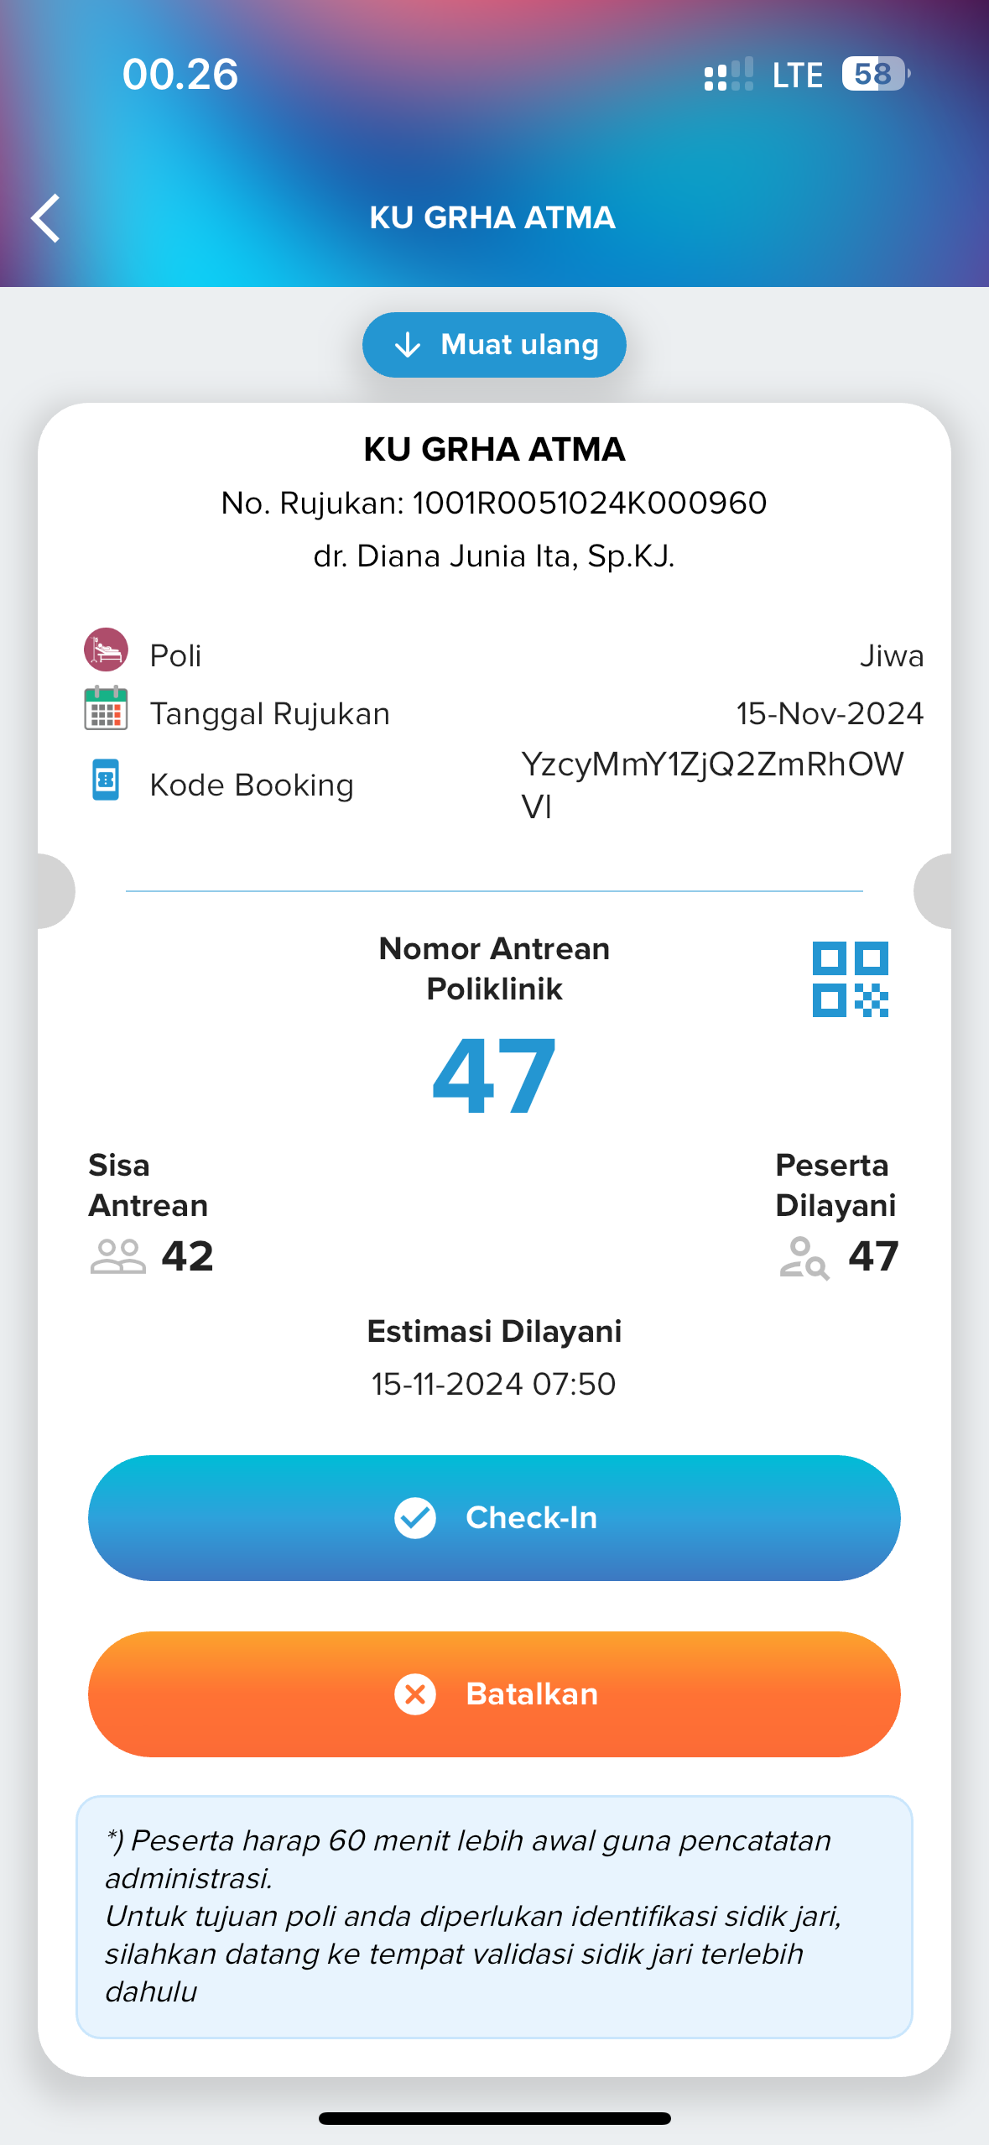This screenshot has height=2145, width=989.
Task: Tap the fingerprint validation notice box
Action: tap(494, 1917)
